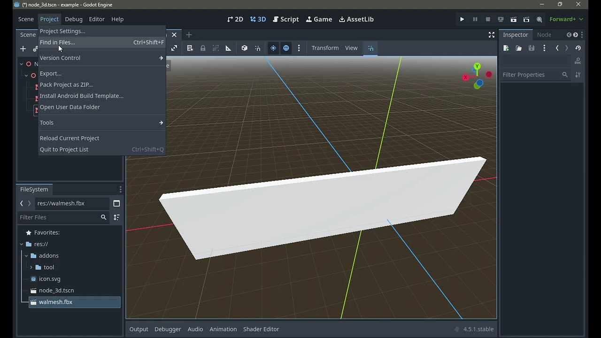Image resolution: width=601 pixels, height=338 pixels.
Task: Collapse the root node in Scene tree
Action: (x=21, y=64)
